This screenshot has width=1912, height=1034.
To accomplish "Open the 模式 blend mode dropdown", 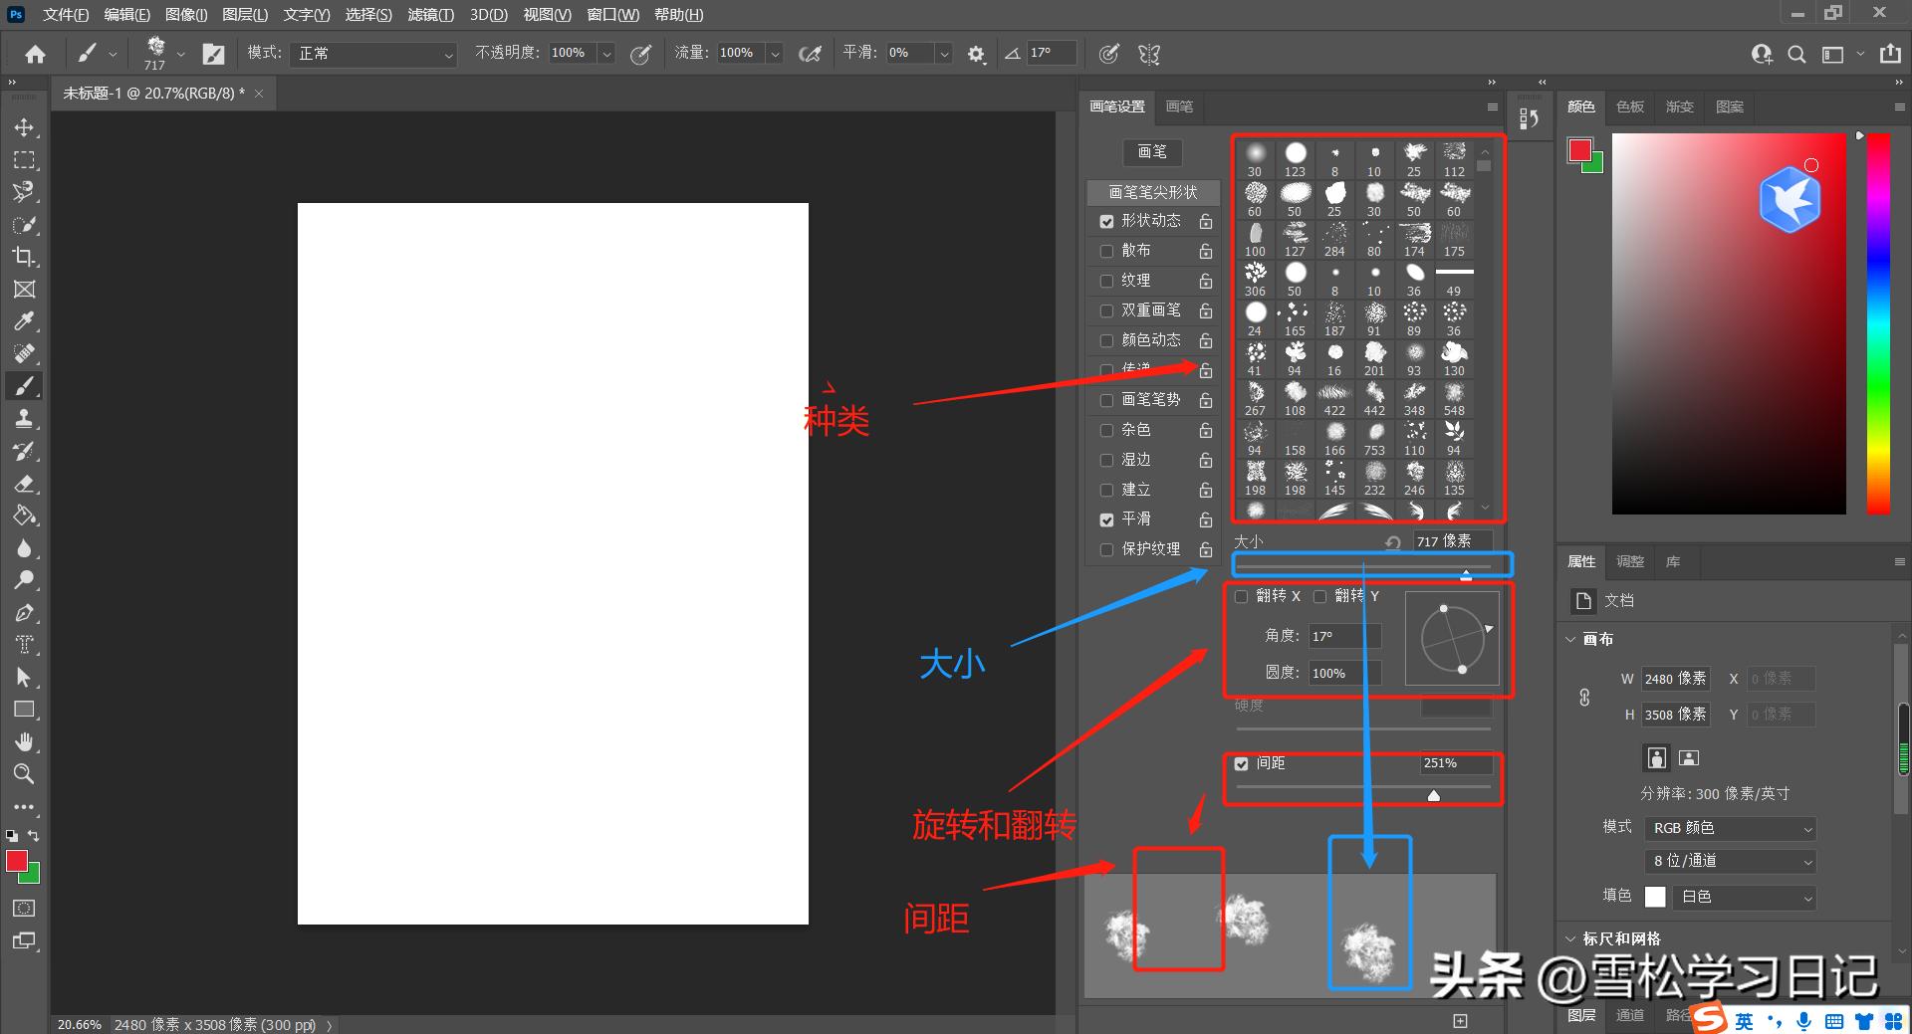I will pyautogui.click(x=375, y=54).
